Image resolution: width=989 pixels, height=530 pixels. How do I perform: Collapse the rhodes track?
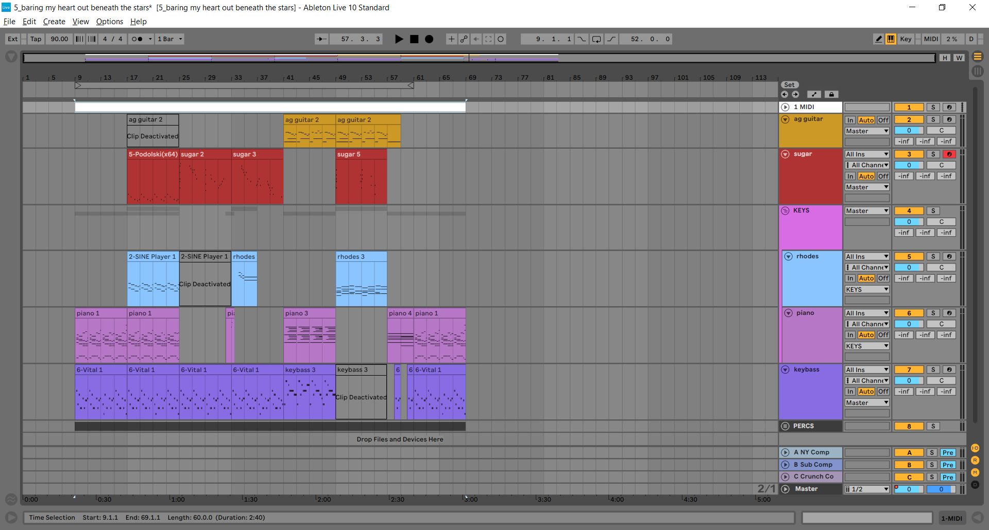click(x=788, y=256)
